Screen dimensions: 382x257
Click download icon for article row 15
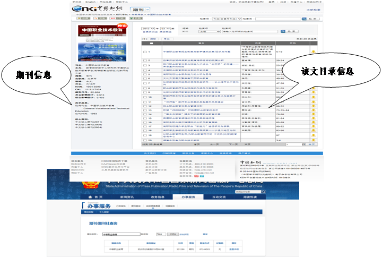tap(314, 118)
